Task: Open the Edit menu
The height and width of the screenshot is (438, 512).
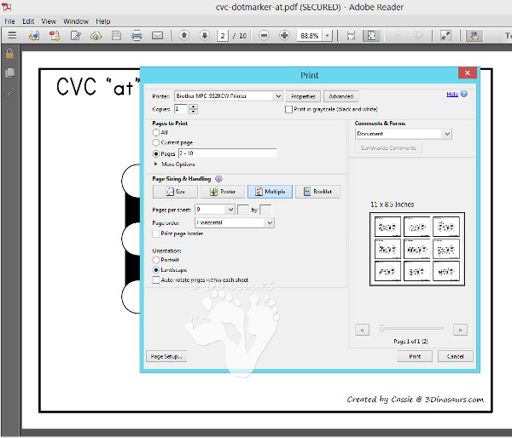Action: click(x=29, y=20)
